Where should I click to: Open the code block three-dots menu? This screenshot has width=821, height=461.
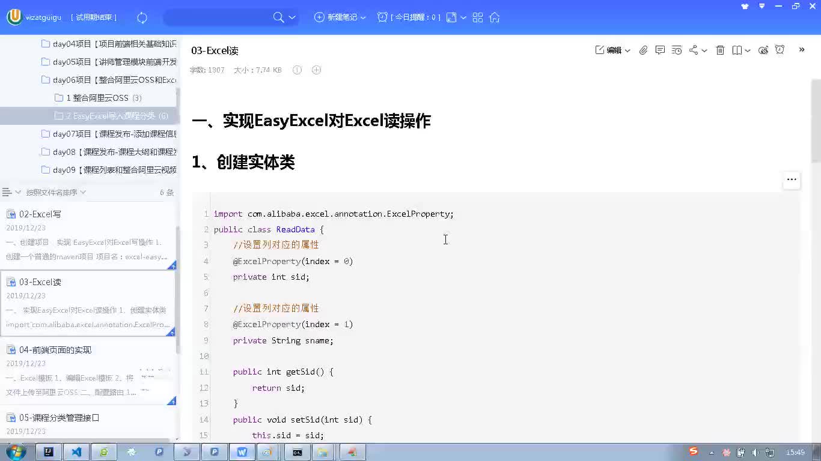(792, 179)
